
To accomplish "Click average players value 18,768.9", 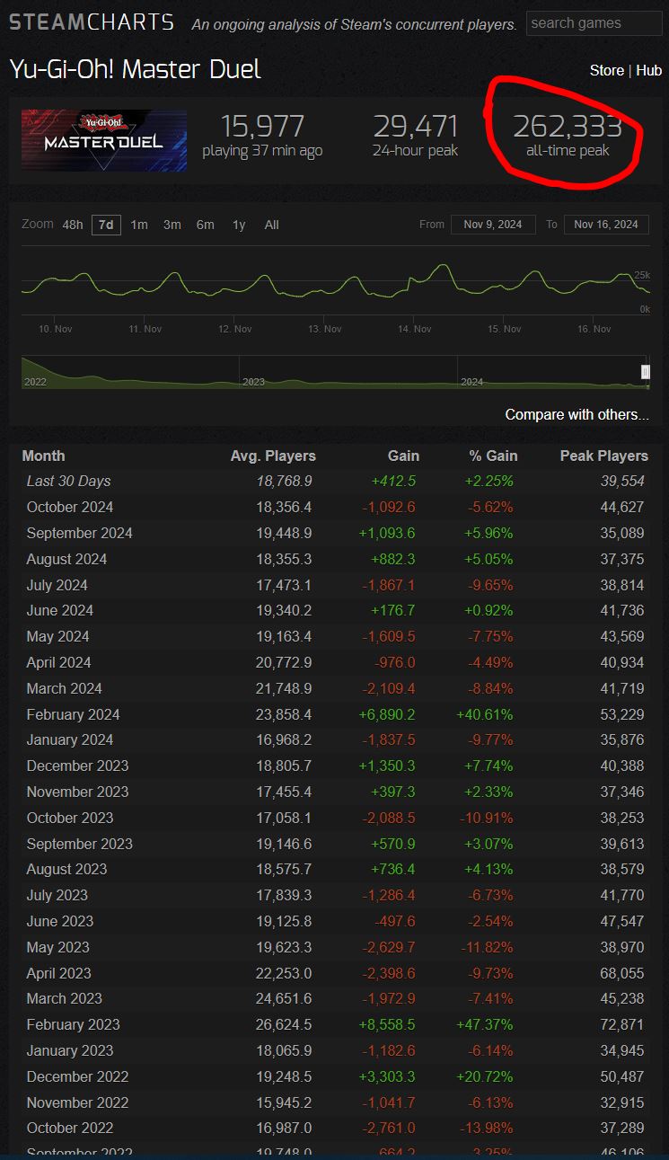I will (x=284, y=481).
